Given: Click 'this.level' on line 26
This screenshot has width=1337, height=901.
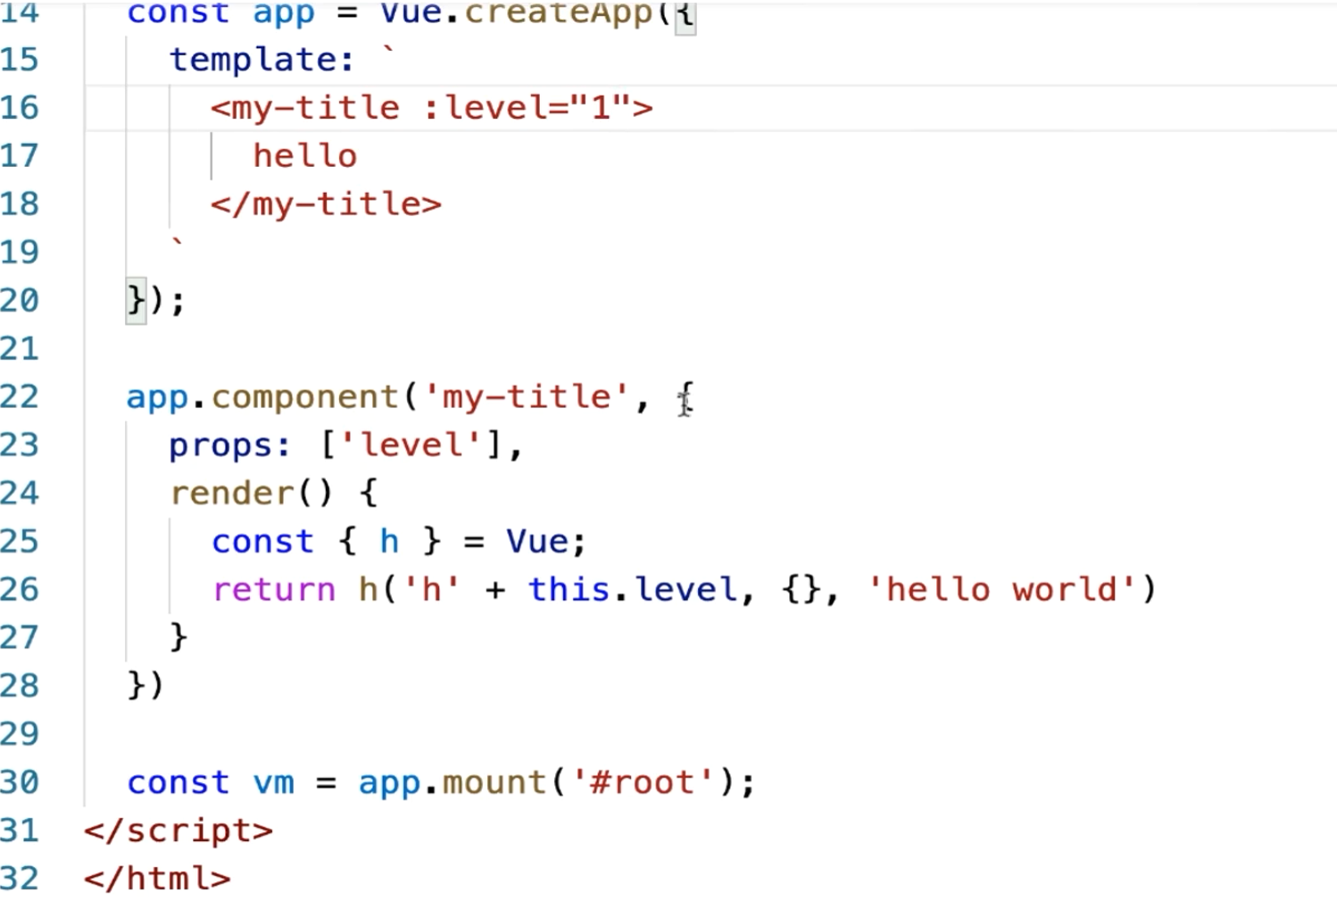Looking at the screenshot, I should tap(634, 589).
